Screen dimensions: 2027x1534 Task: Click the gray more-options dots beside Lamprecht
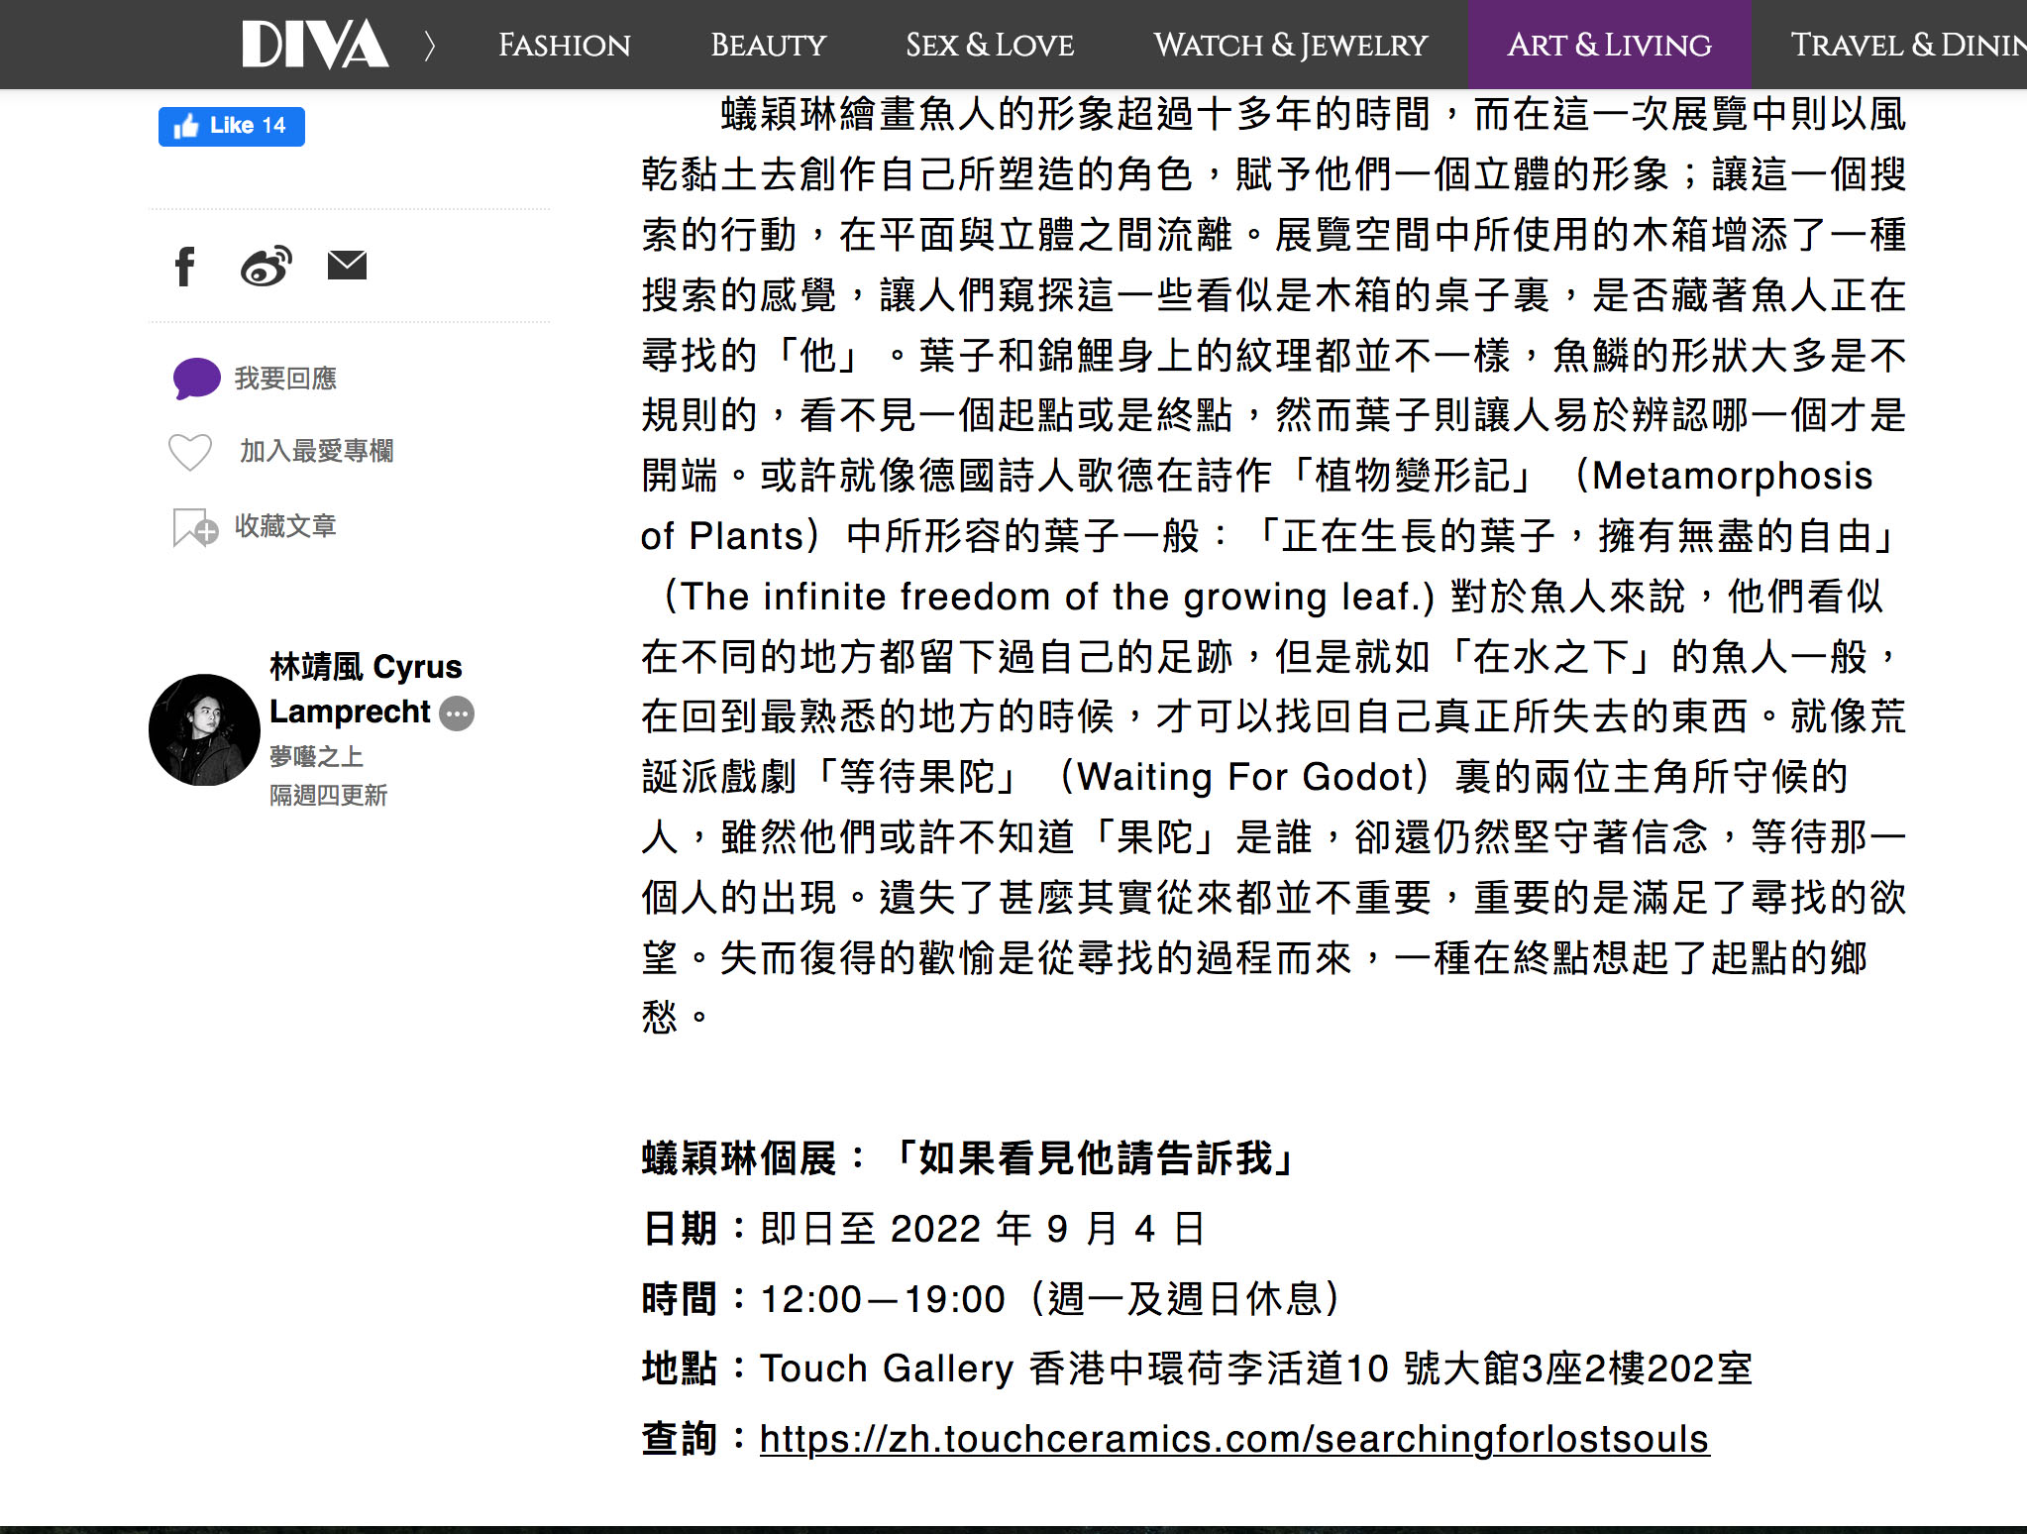(x=457, y=712)
